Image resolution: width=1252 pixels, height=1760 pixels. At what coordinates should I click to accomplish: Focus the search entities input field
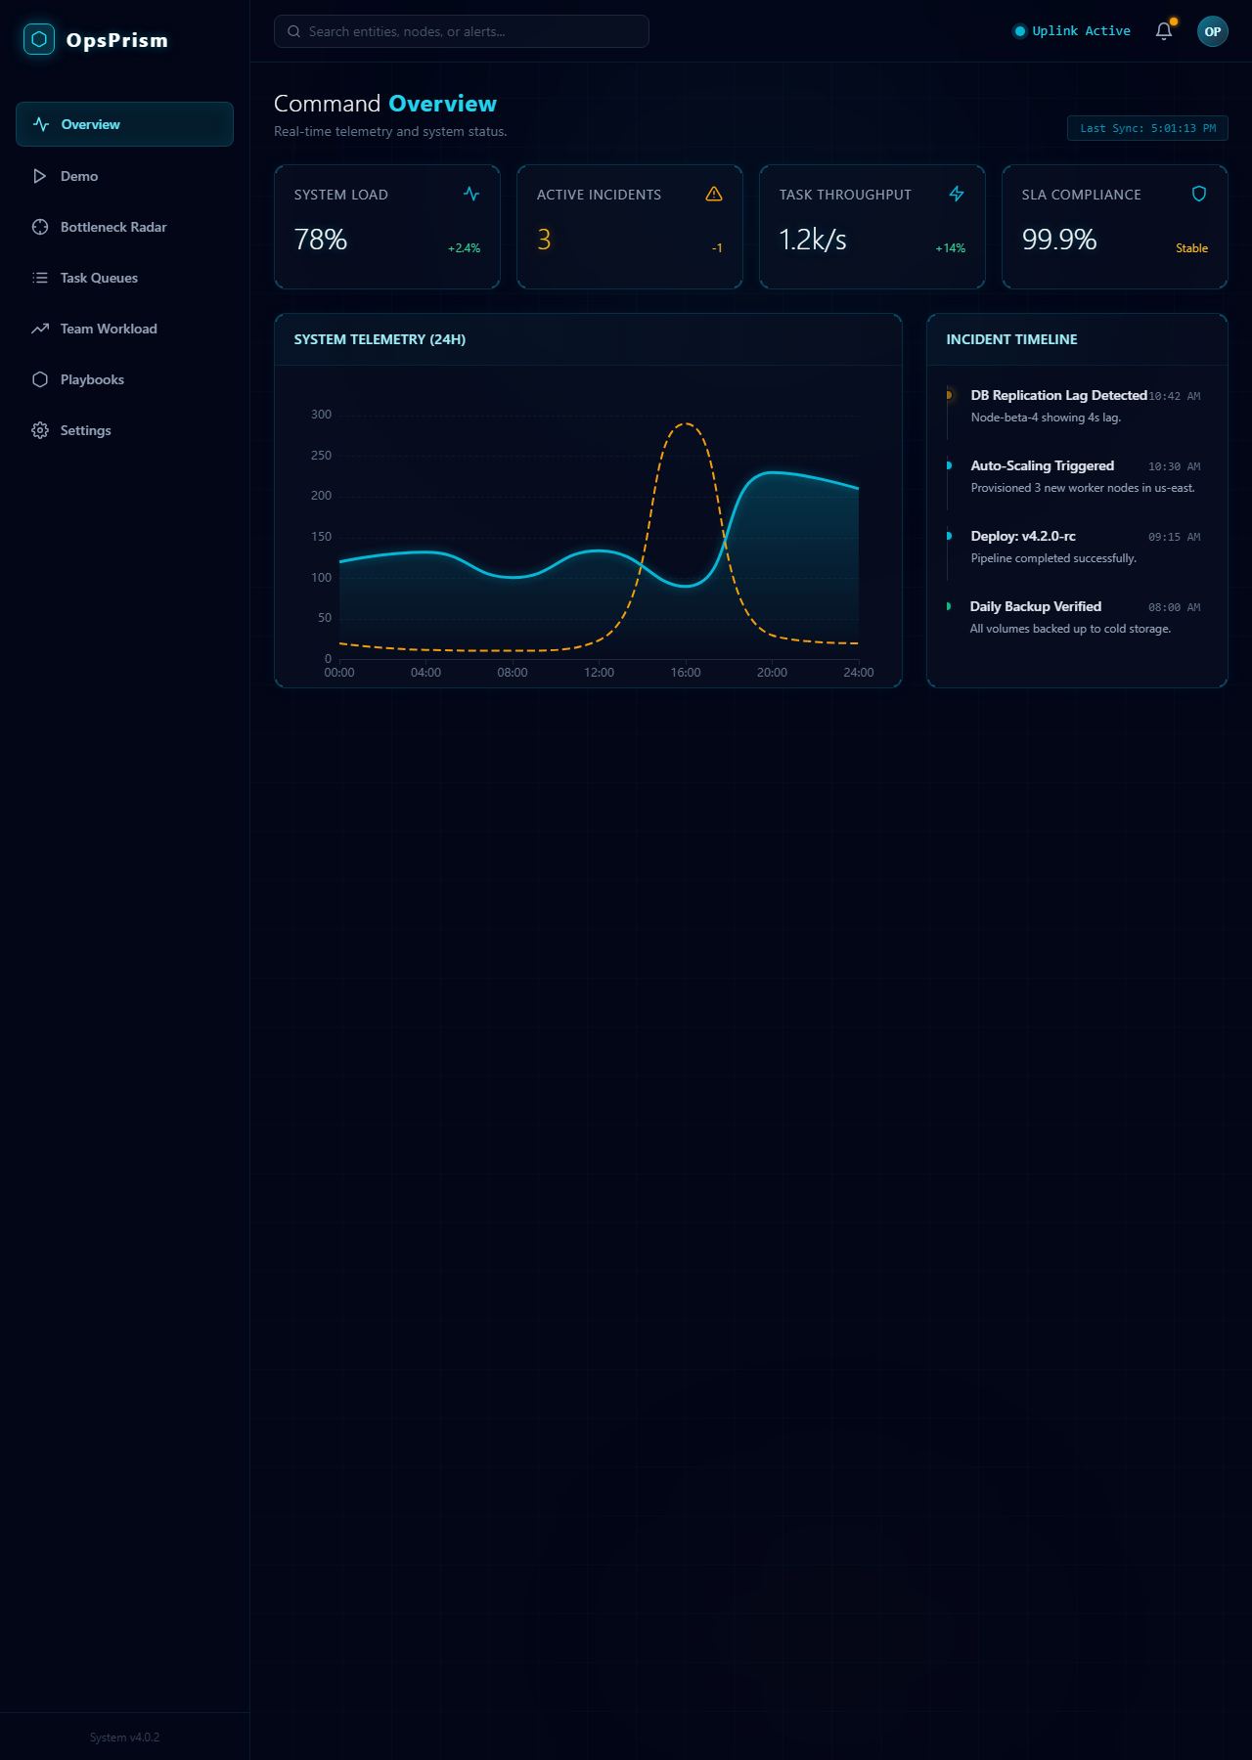tap(462, 31)
